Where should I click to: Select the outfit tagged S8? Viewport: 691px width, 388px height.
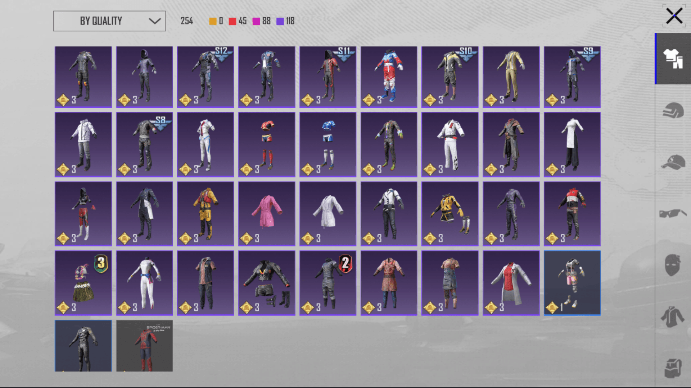pos(144,144)
